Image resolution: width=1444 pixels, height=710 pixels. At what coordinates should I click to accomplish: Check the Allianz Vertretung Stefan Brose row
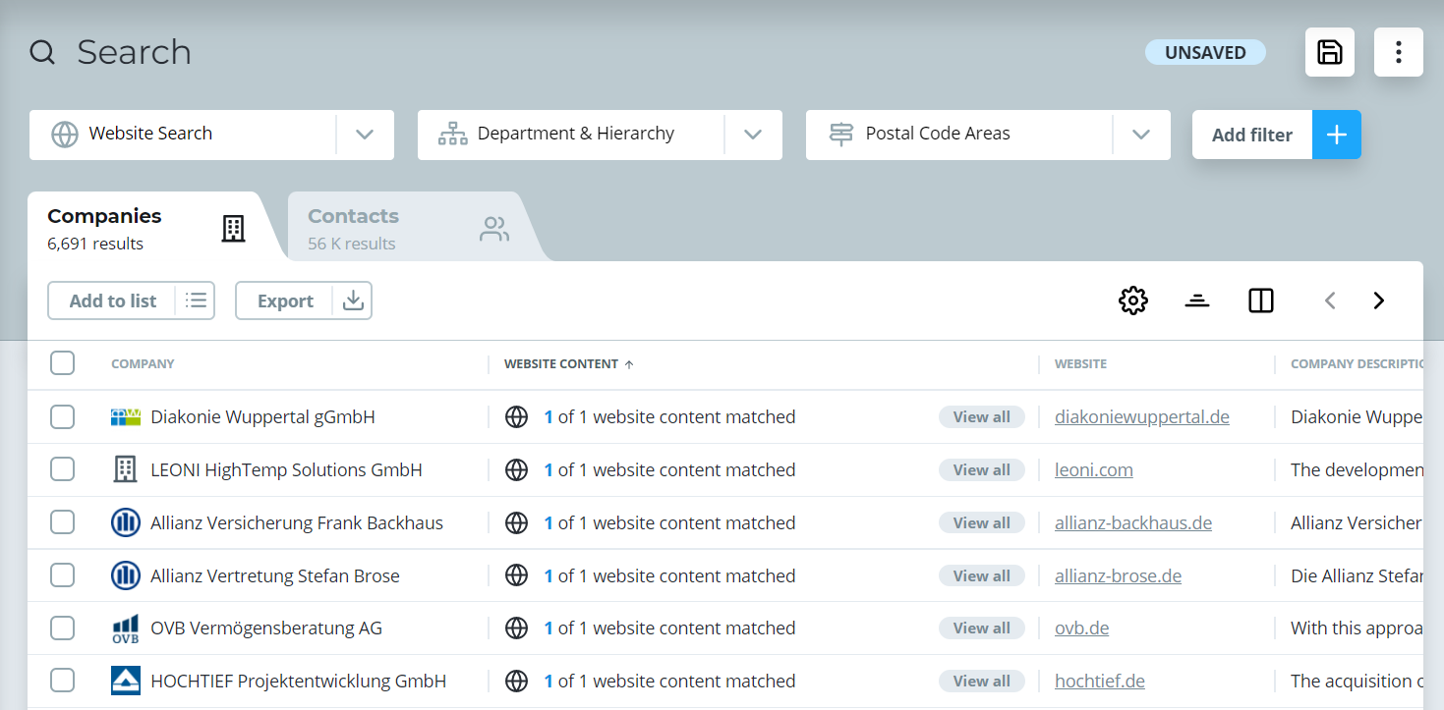click(x=62, y=575)
